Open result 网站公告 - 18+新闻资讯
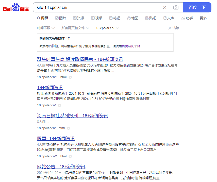The height and width of the screenshot is (182, 217). (61, 167)
